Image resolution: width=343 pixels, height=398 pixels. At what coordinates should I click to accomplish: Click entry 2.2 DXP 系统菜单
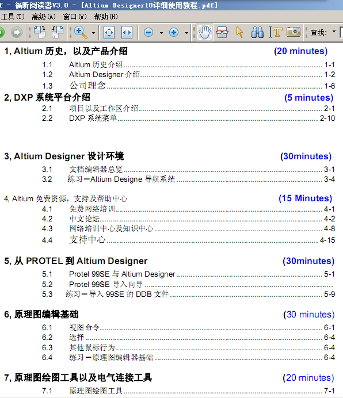tap(188, 118)
